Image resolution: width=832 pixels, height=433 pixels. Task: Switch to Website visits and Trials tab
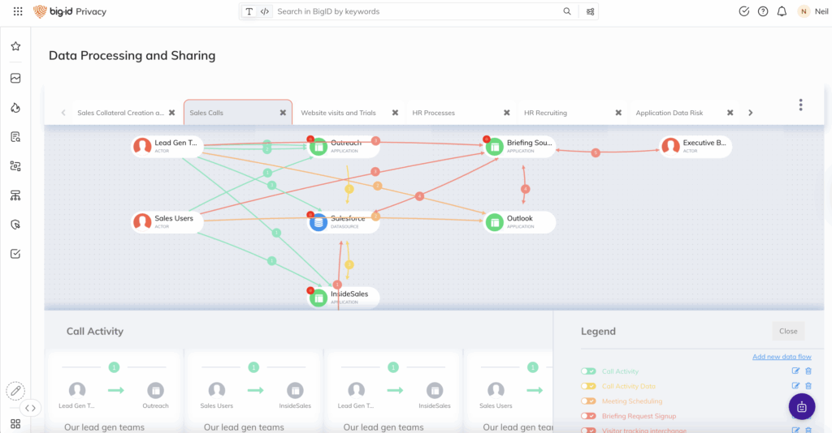click(x=338, y=112)
